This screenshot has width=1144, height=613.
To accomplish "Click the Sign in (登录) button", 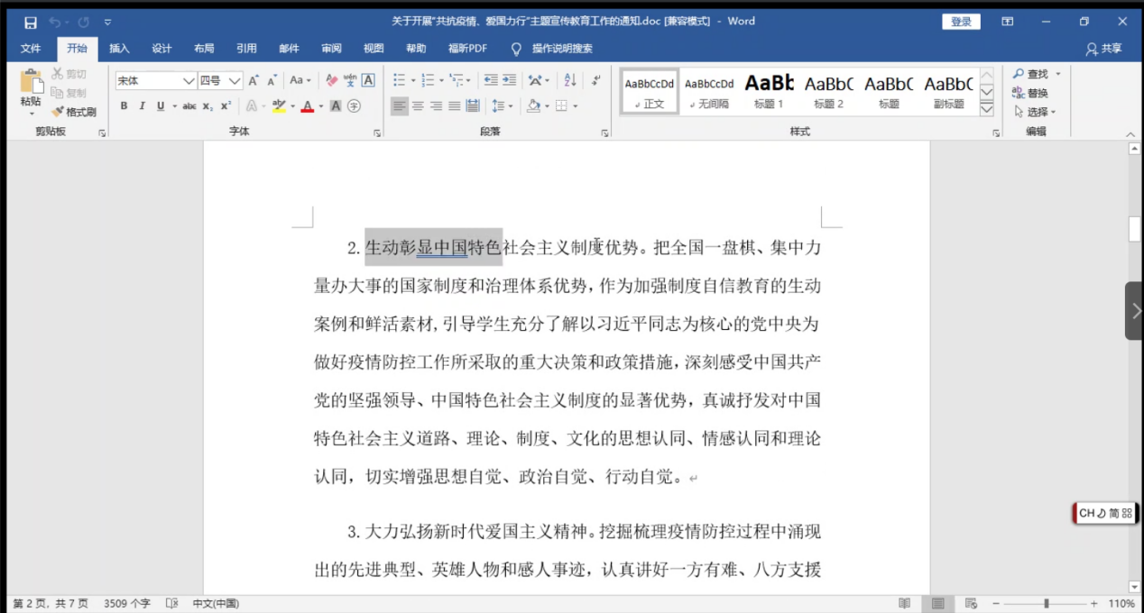I will (x=961, y=22).
